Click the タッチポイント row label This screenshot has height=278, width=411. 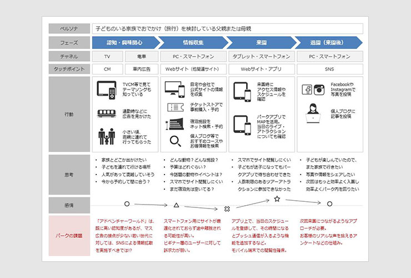coord(69,69)
